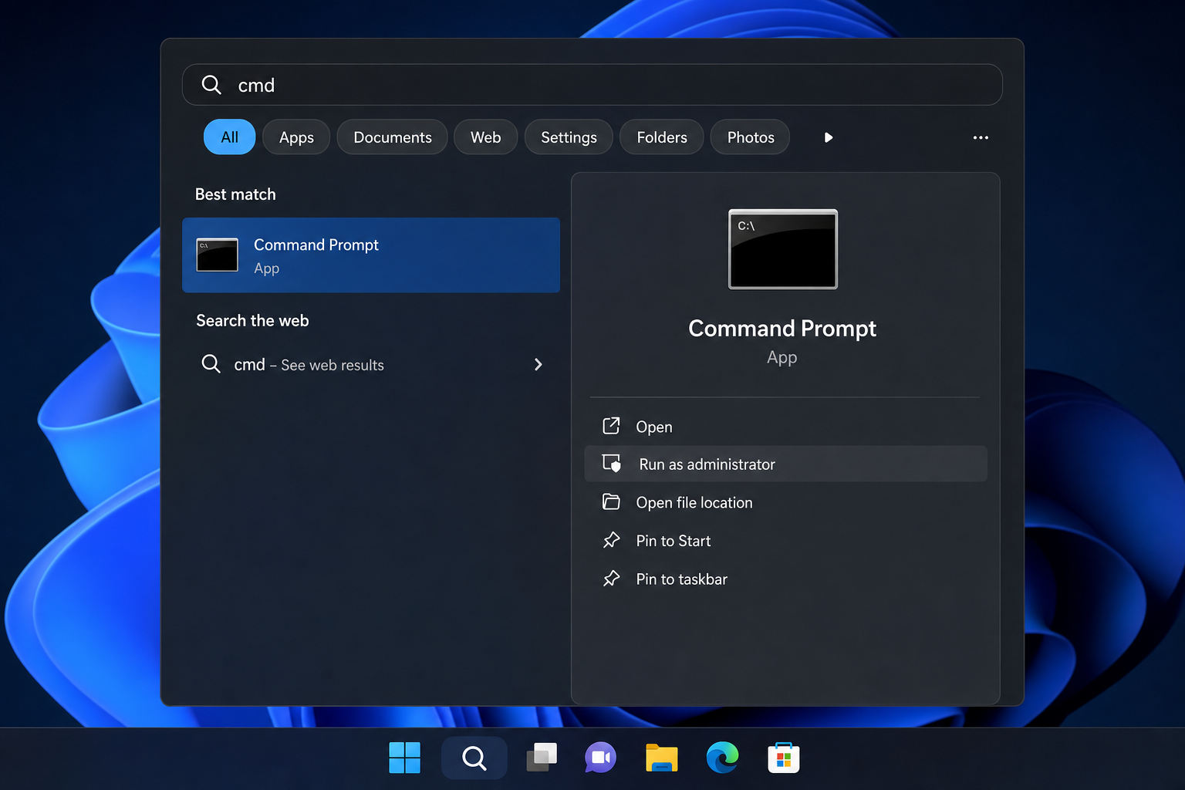Click the pin icon next to Pin to Start

coord(611,540)
